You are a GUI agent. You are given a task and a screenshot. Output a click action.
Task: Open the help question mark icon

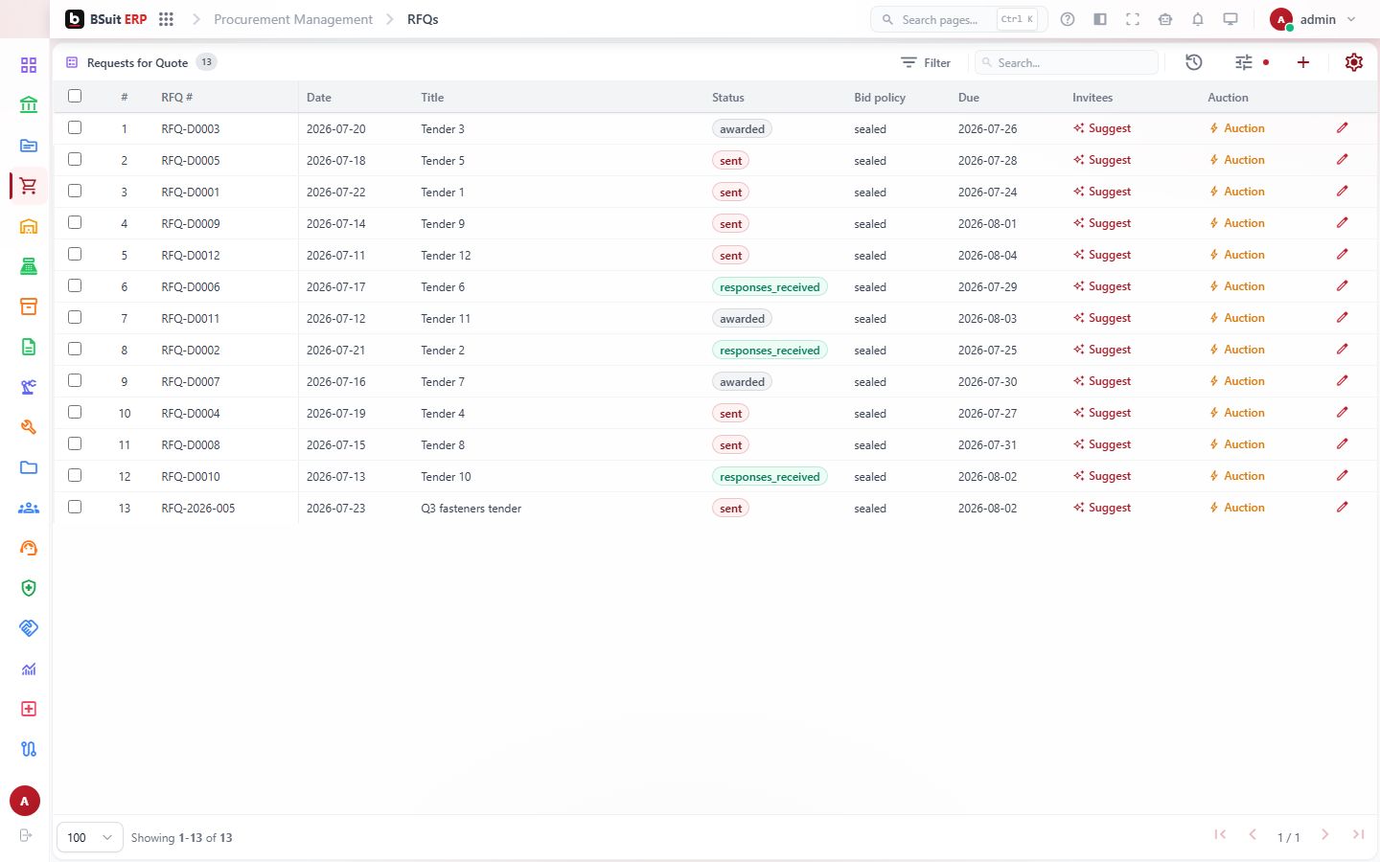coord(1068,19)
